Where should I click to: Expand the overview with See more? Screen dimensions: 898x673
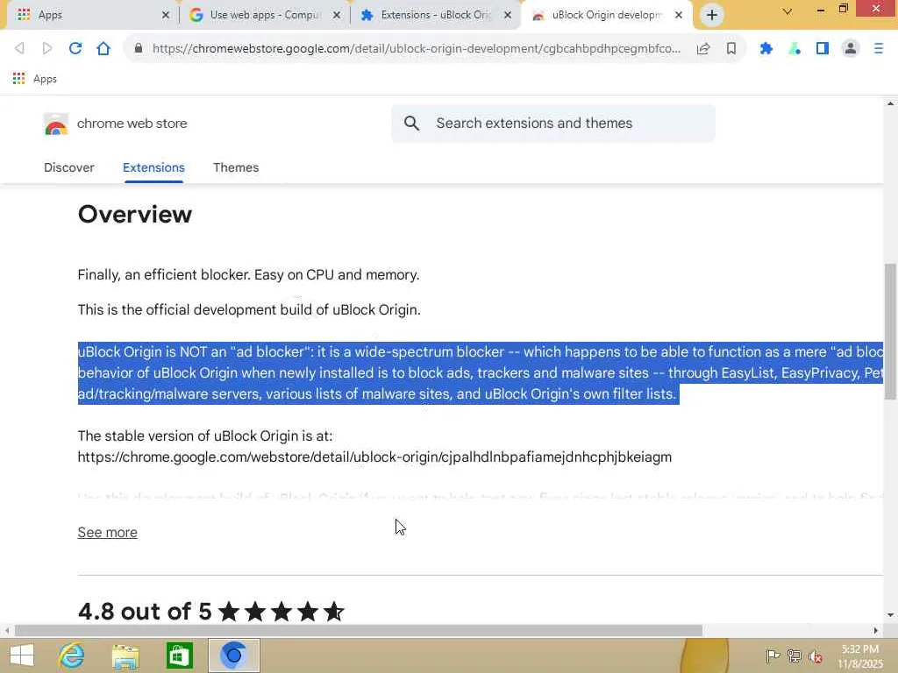coord(108,532)
